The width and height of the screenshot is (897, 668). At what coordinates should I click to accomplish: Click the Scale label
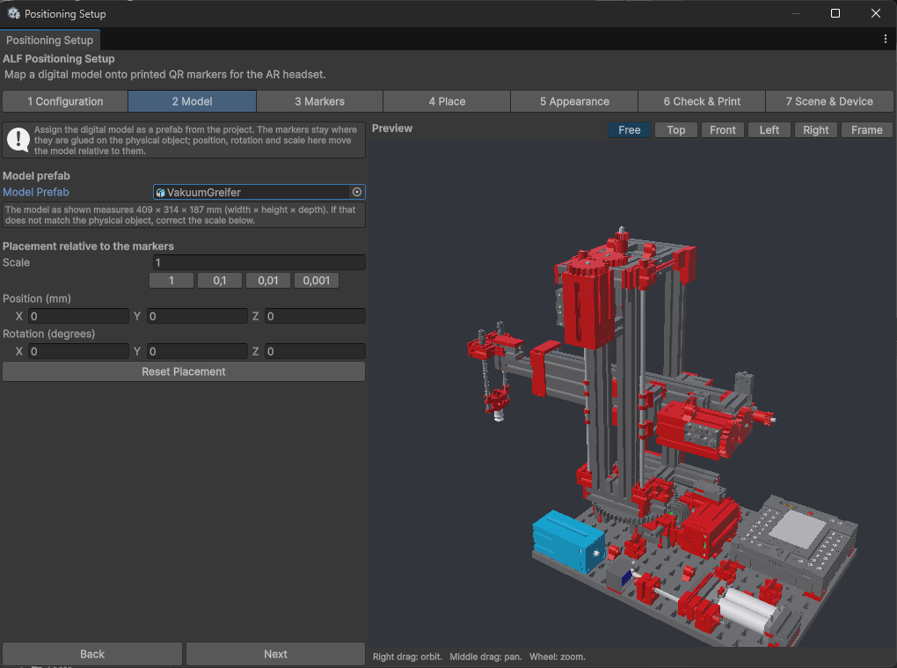pos(16,263)
